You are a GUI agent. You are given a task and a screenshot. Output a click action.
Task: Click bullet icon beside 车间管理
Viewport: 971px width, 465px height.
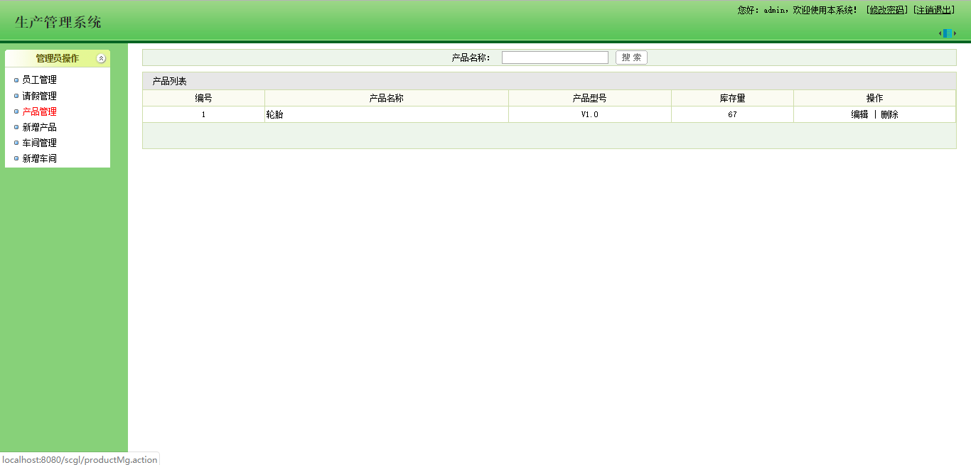coord(16,143)
